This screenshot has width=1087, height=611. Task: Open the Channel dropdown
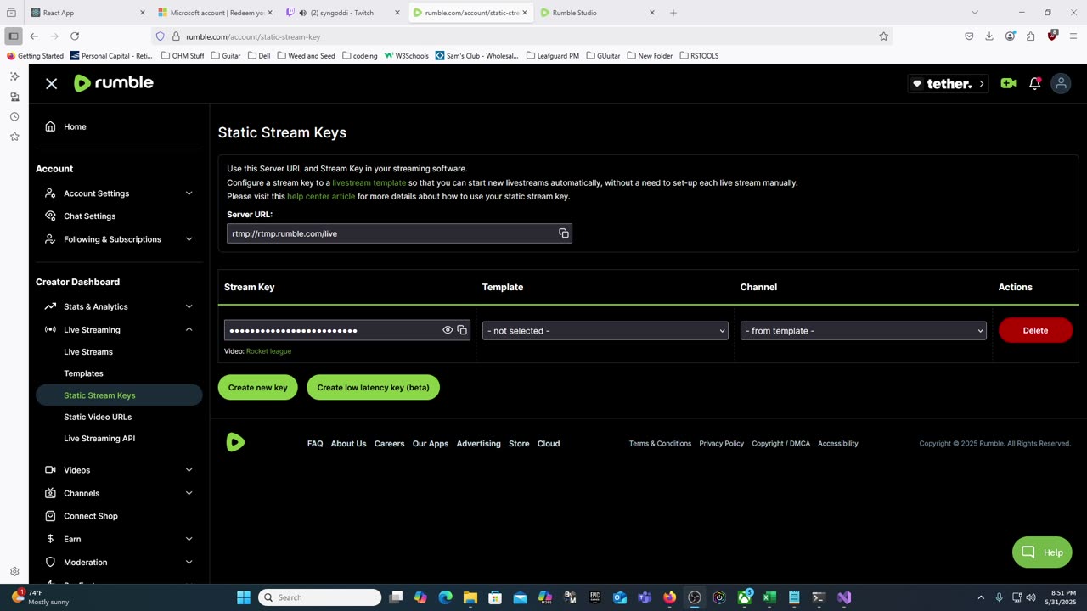click(863, 331)
